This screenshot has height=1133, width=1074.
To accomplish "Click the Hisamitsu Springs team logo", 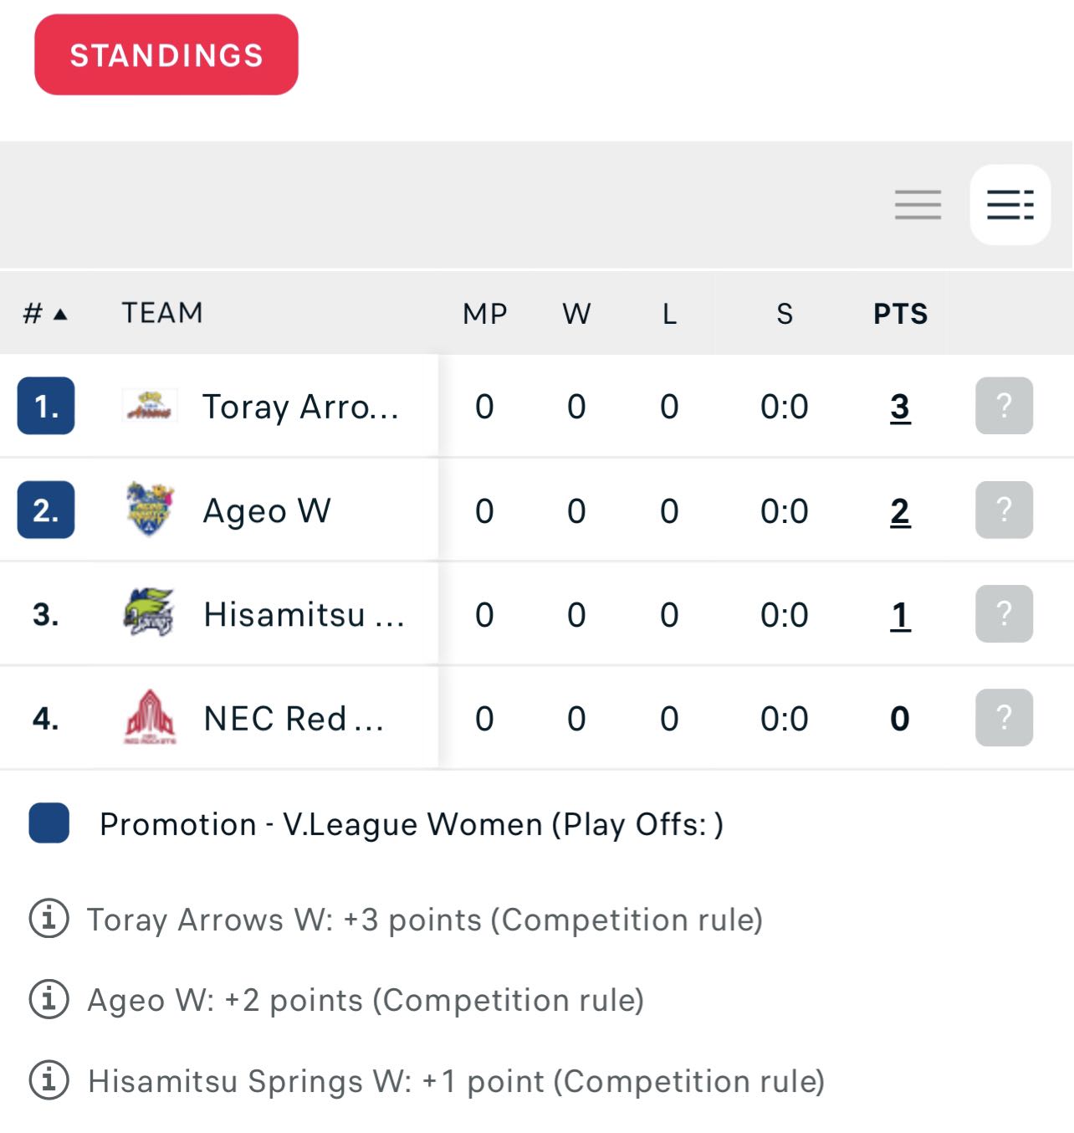I will (x=150, y=613).
